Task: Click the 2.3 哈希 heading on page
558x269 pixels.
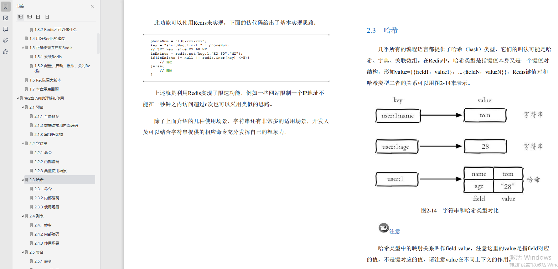Action: (x=382, y=30)
